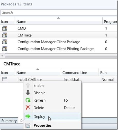Click the Disable down-arrow icon

pos(28,93)
